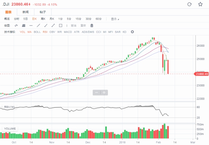Toggle the RSI indicator off

[45, 32]
